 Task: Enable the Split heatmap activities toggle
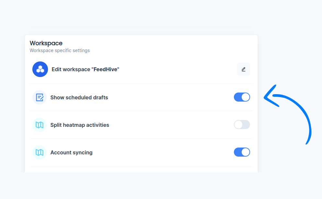[x=242, y=125]
